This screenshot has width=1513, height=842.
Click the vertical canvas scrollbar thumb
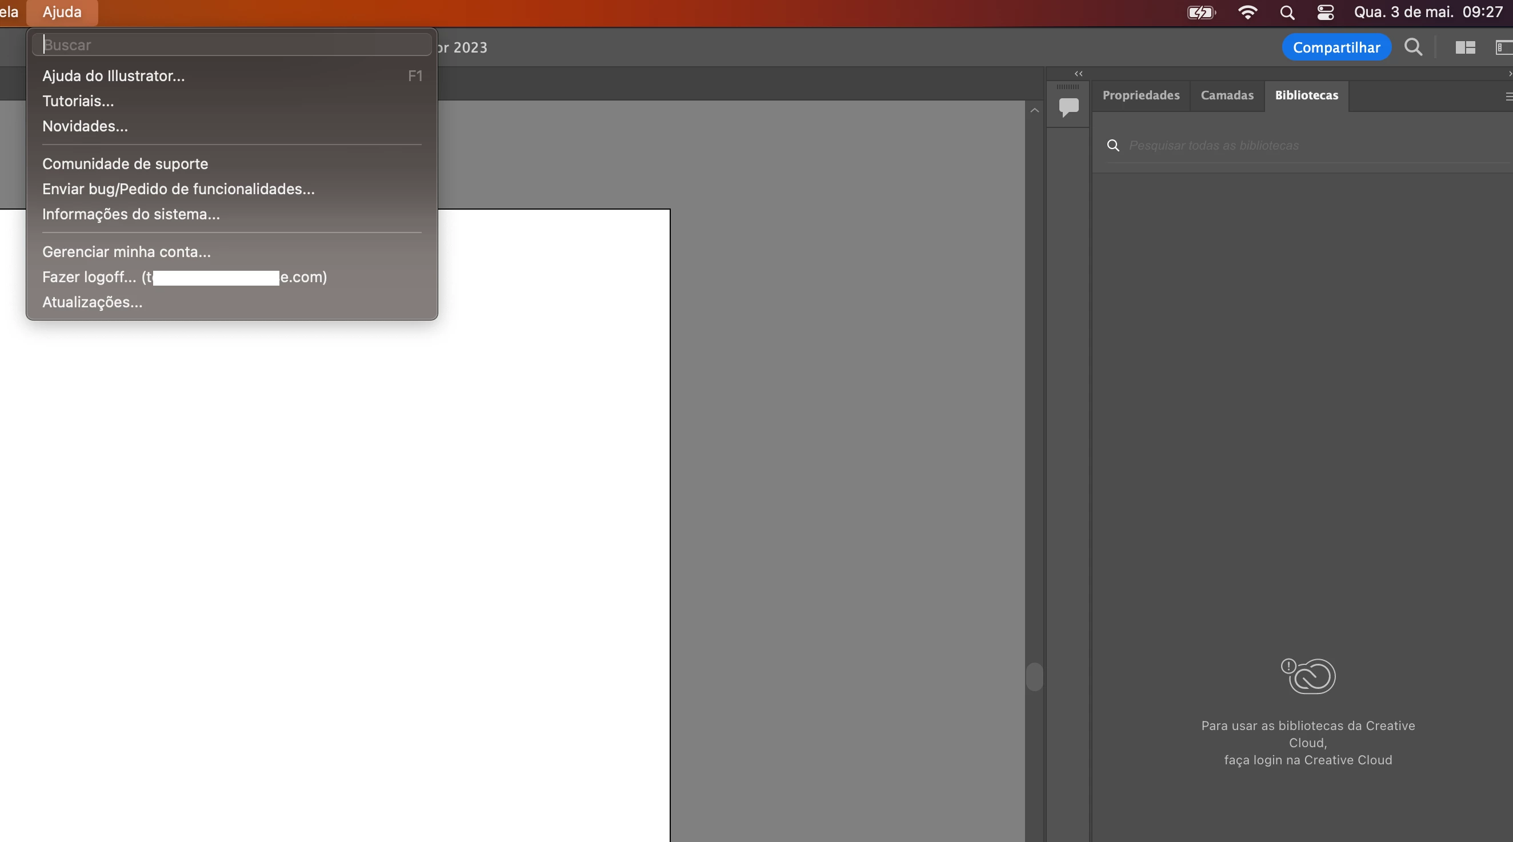[x=1034, y=677]
